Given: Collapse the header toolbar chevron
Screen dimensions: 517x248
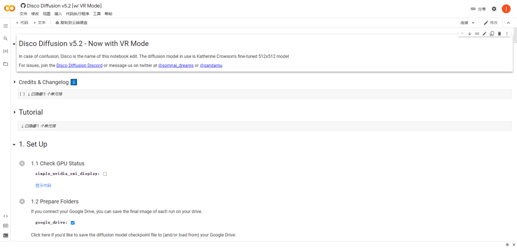Looking at the screenshot, I should 508,22.
